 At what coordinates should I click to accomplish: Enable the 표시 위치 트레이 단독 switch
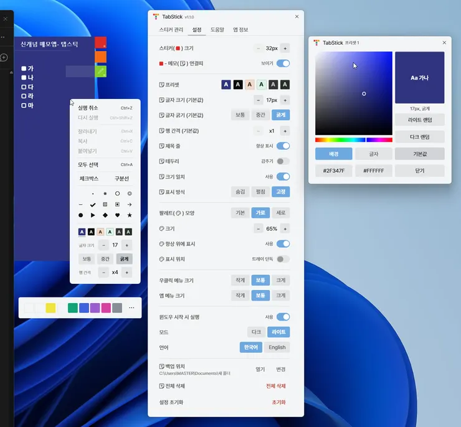(283, 259)
